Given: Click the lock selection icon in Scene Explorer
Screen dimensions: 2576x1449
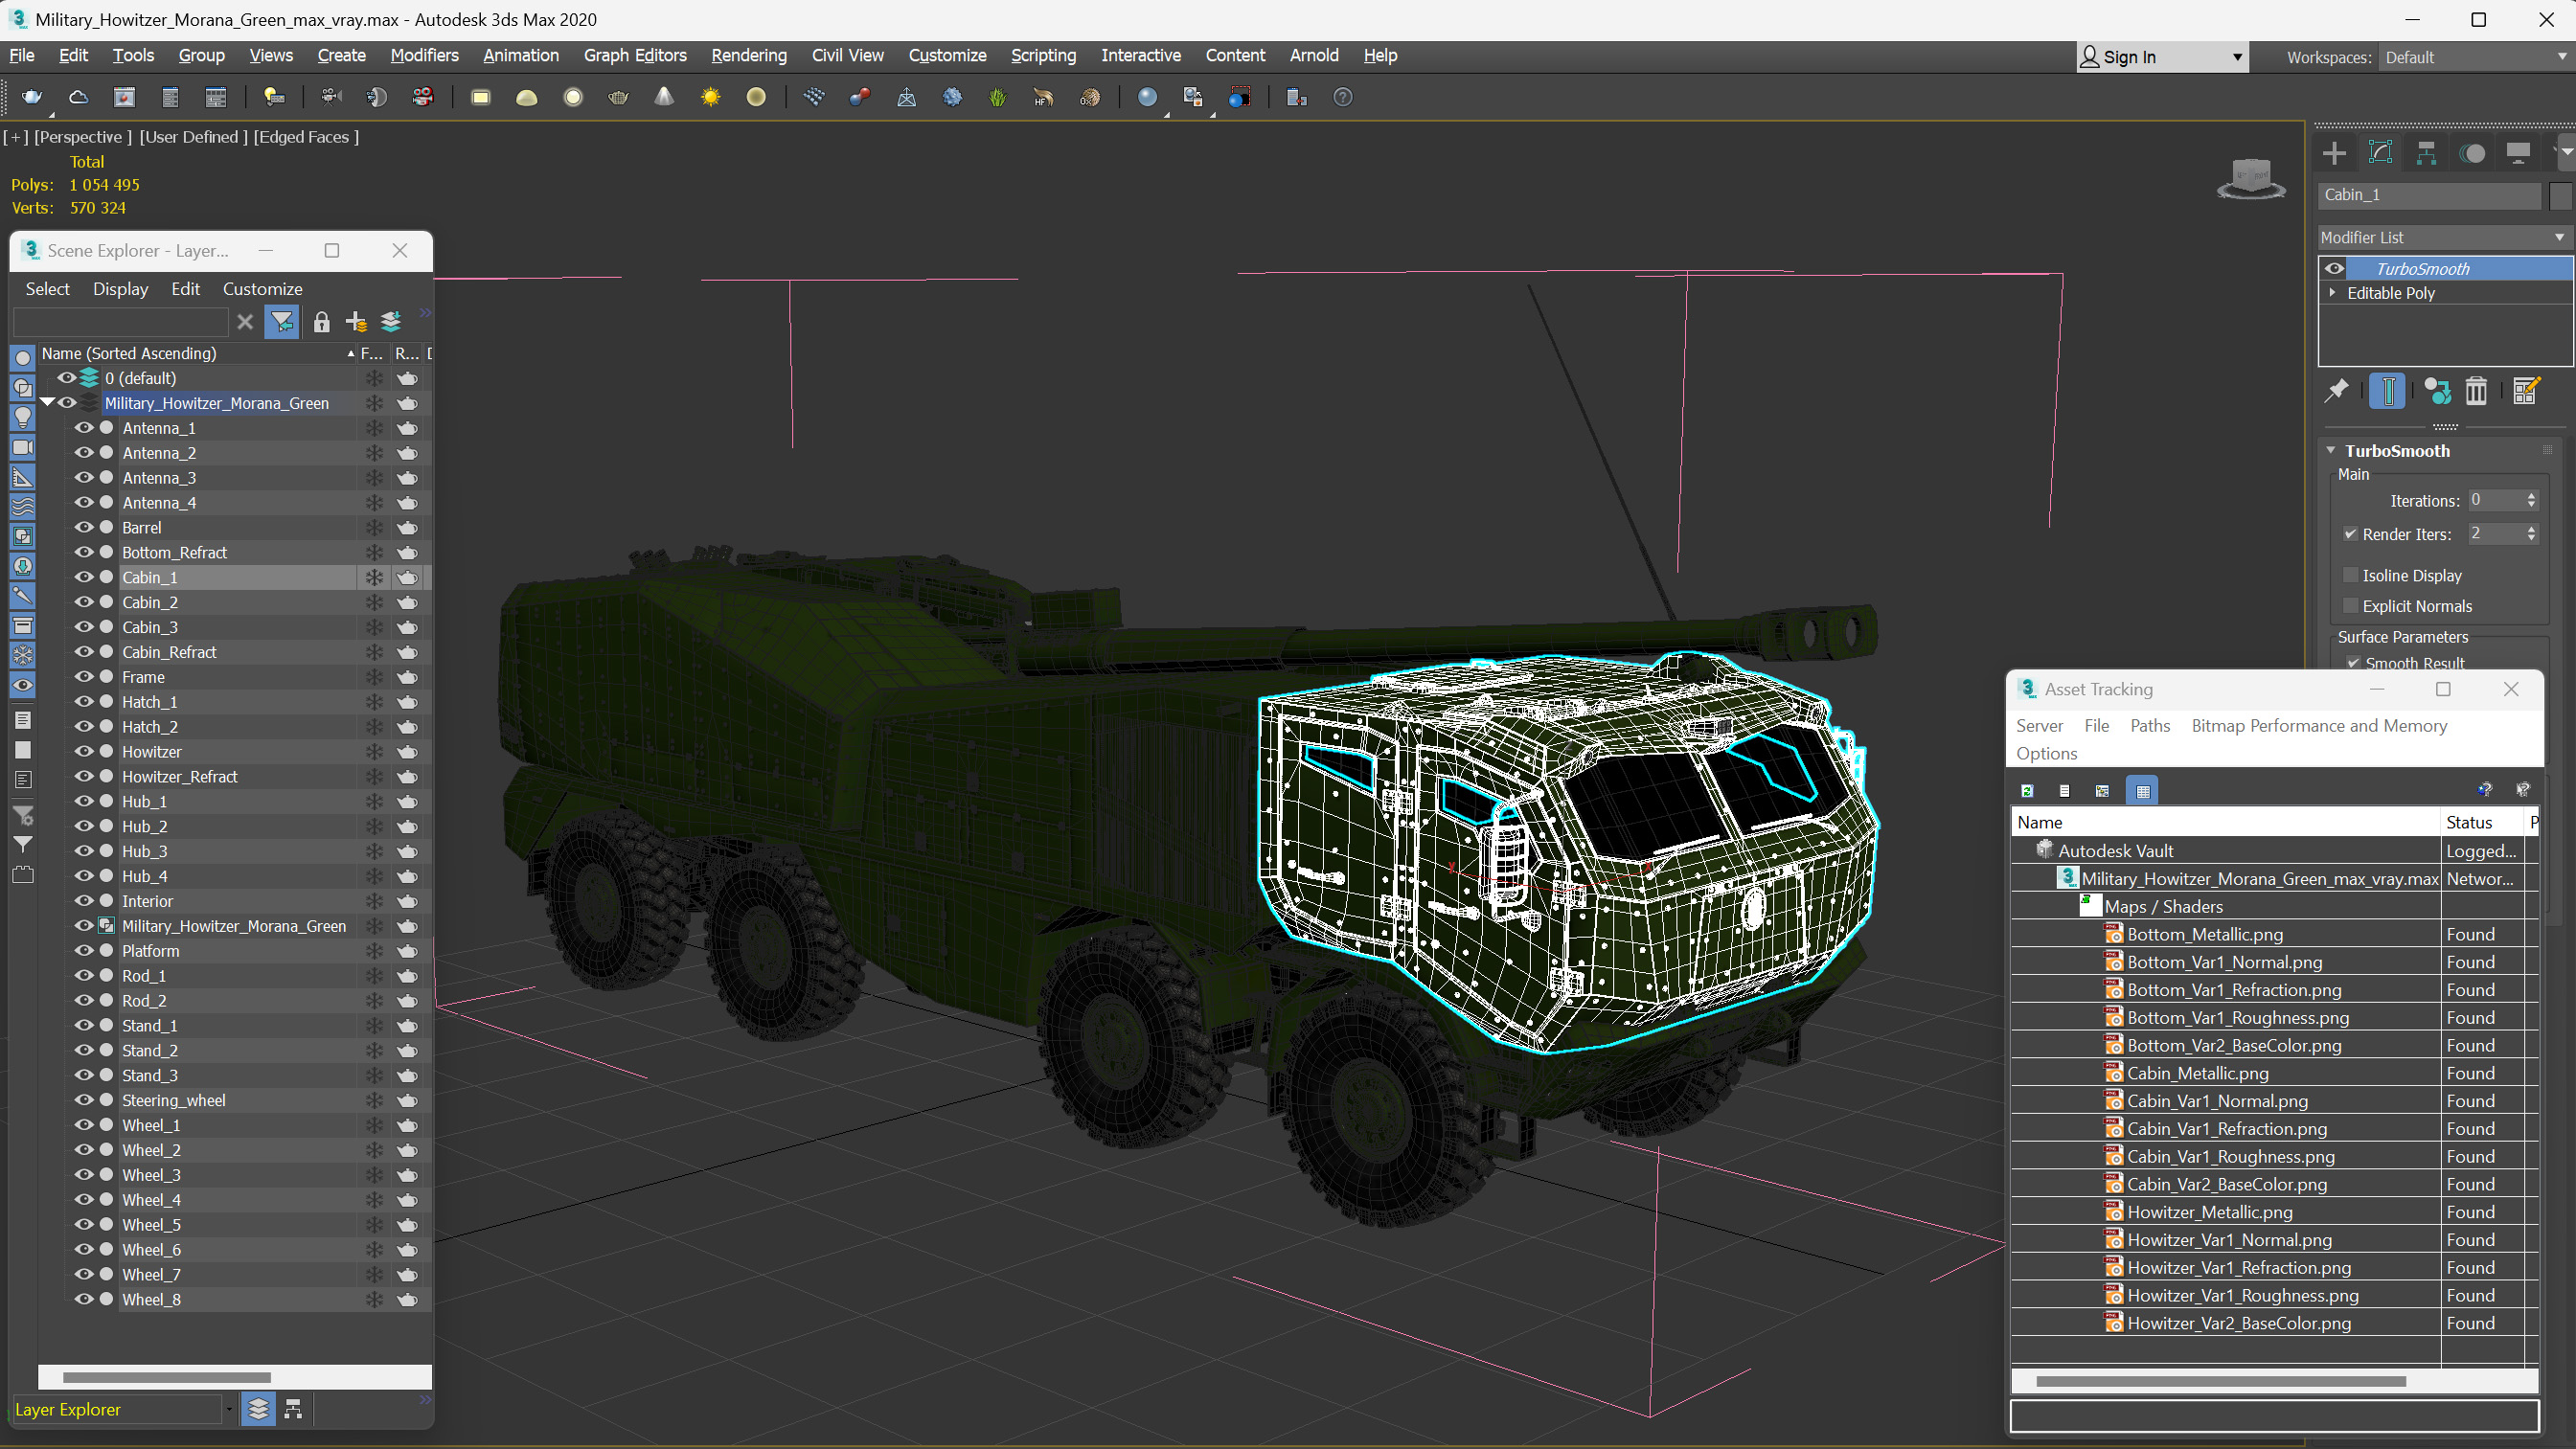Looking at the screenshot, I should coord(321,321).
